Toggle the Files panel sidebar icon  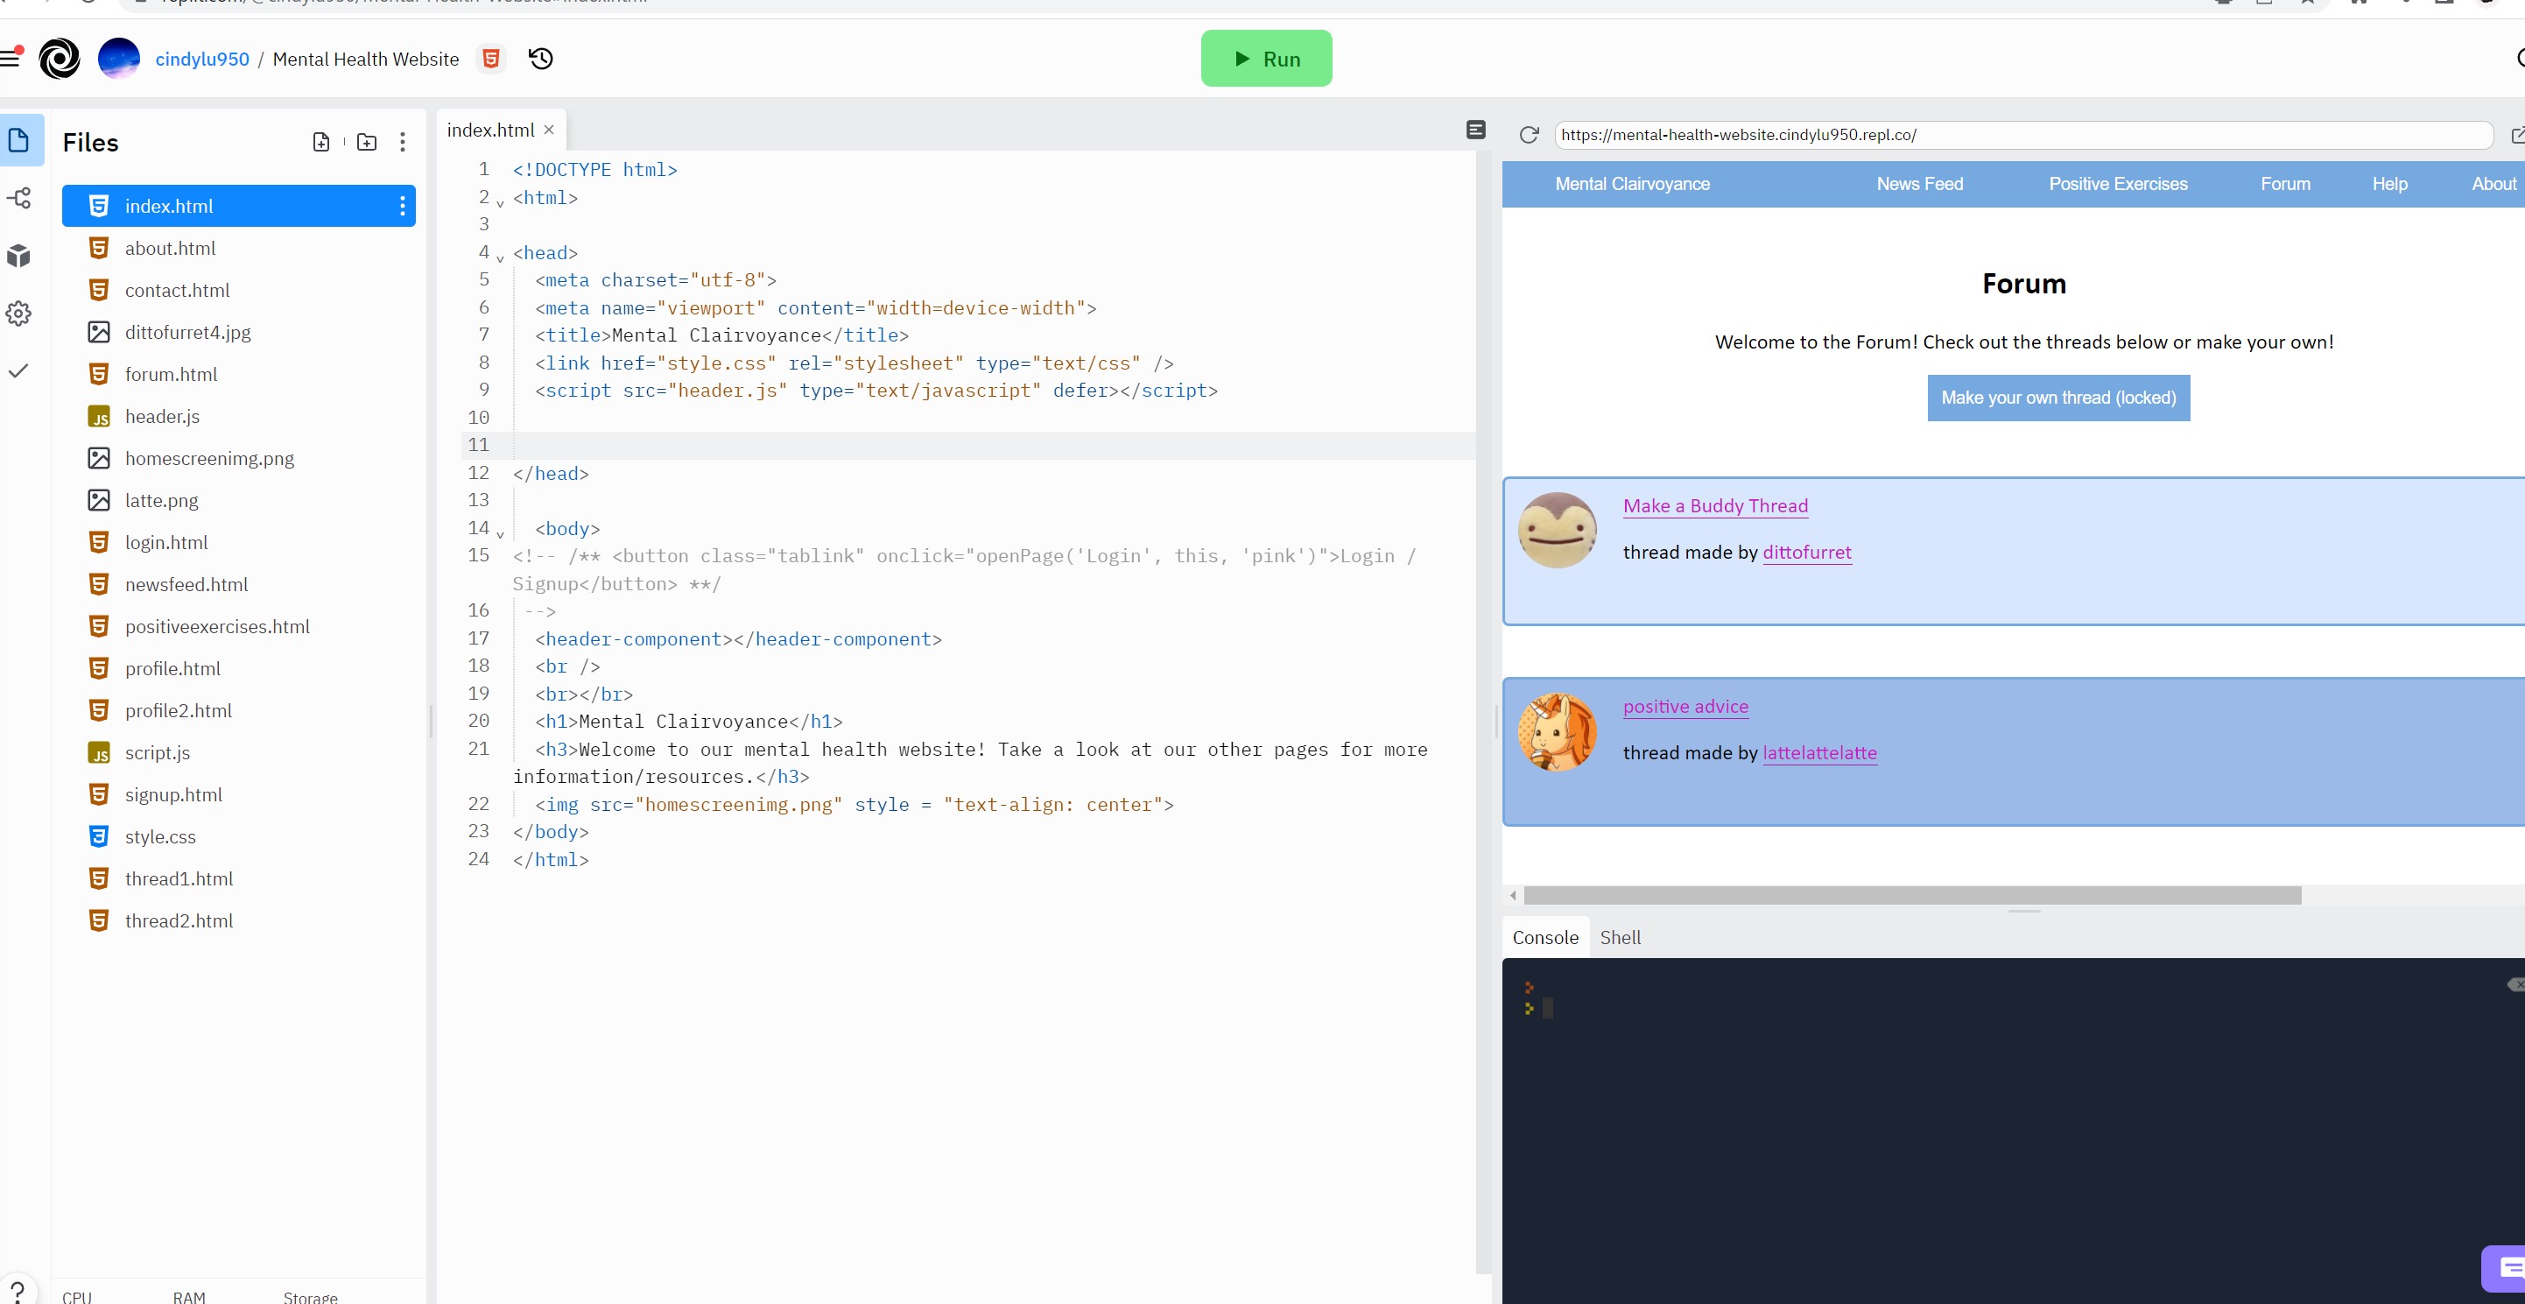[19, 141]
